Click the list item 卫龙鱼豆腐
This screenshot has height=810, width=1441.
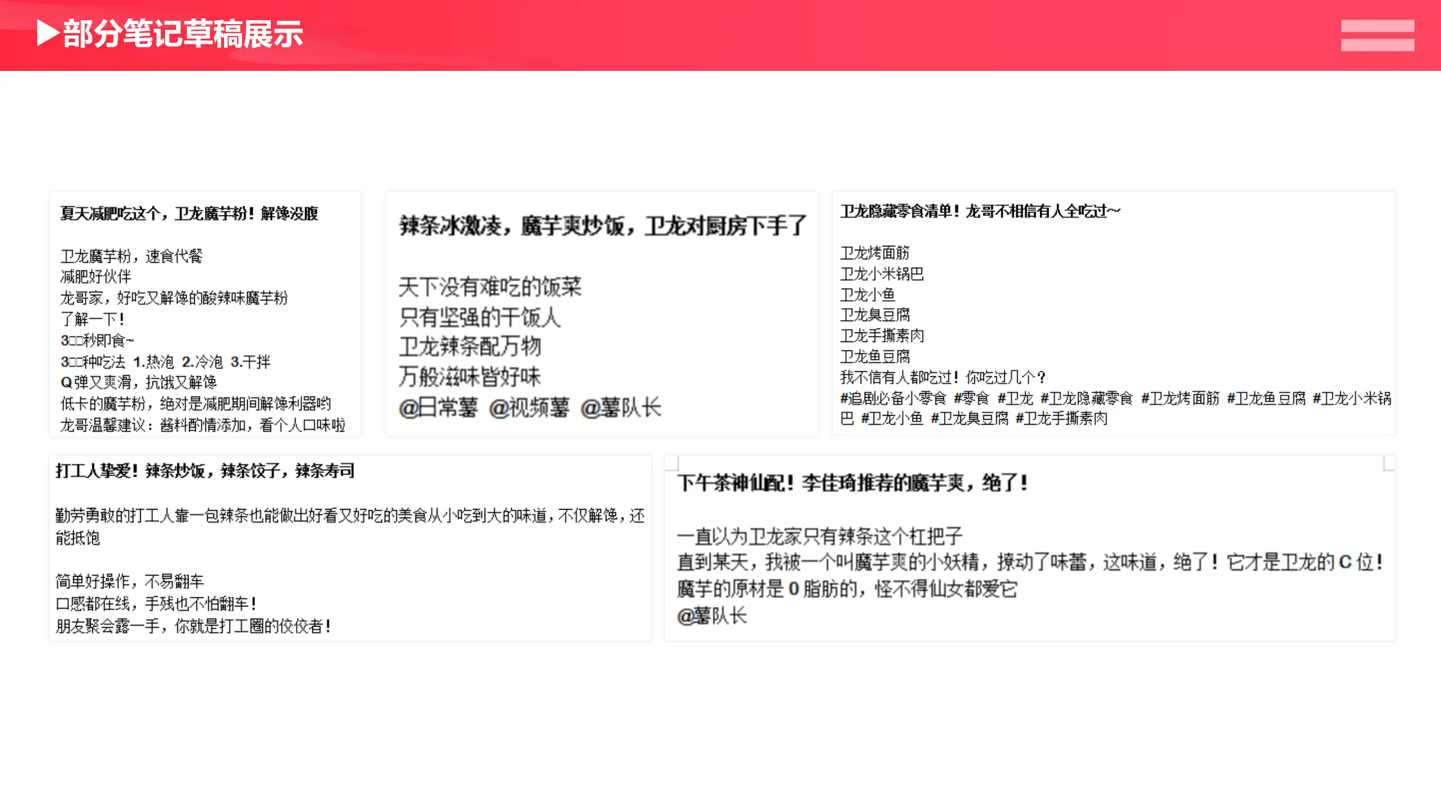875,357
